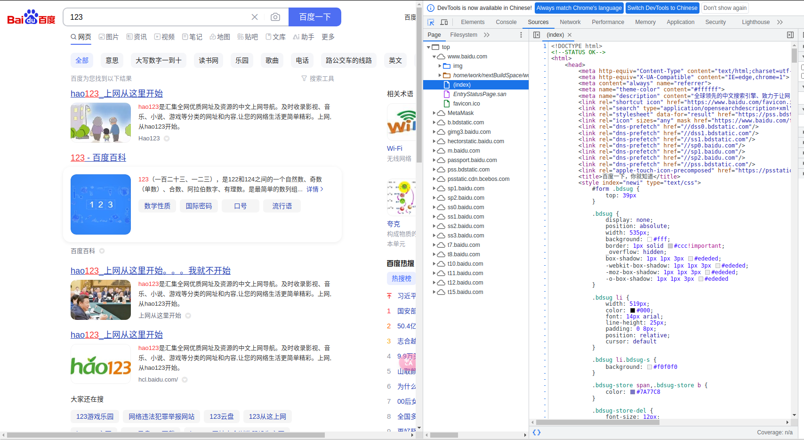The image size is (804, 440).
Task: Select the 图片 search category tab
Action: (109, 37)
